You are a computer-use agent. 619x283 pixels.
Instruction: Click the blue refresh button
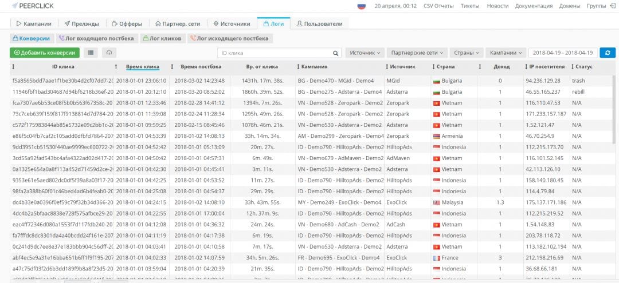pyautogui.click(x=608, y=53)
